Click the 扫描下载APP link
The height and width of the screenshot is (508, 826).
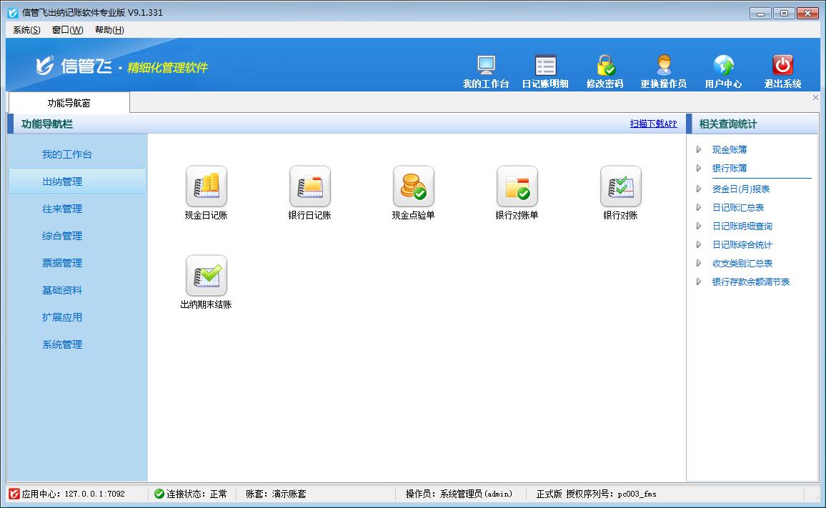coord(653,124)
